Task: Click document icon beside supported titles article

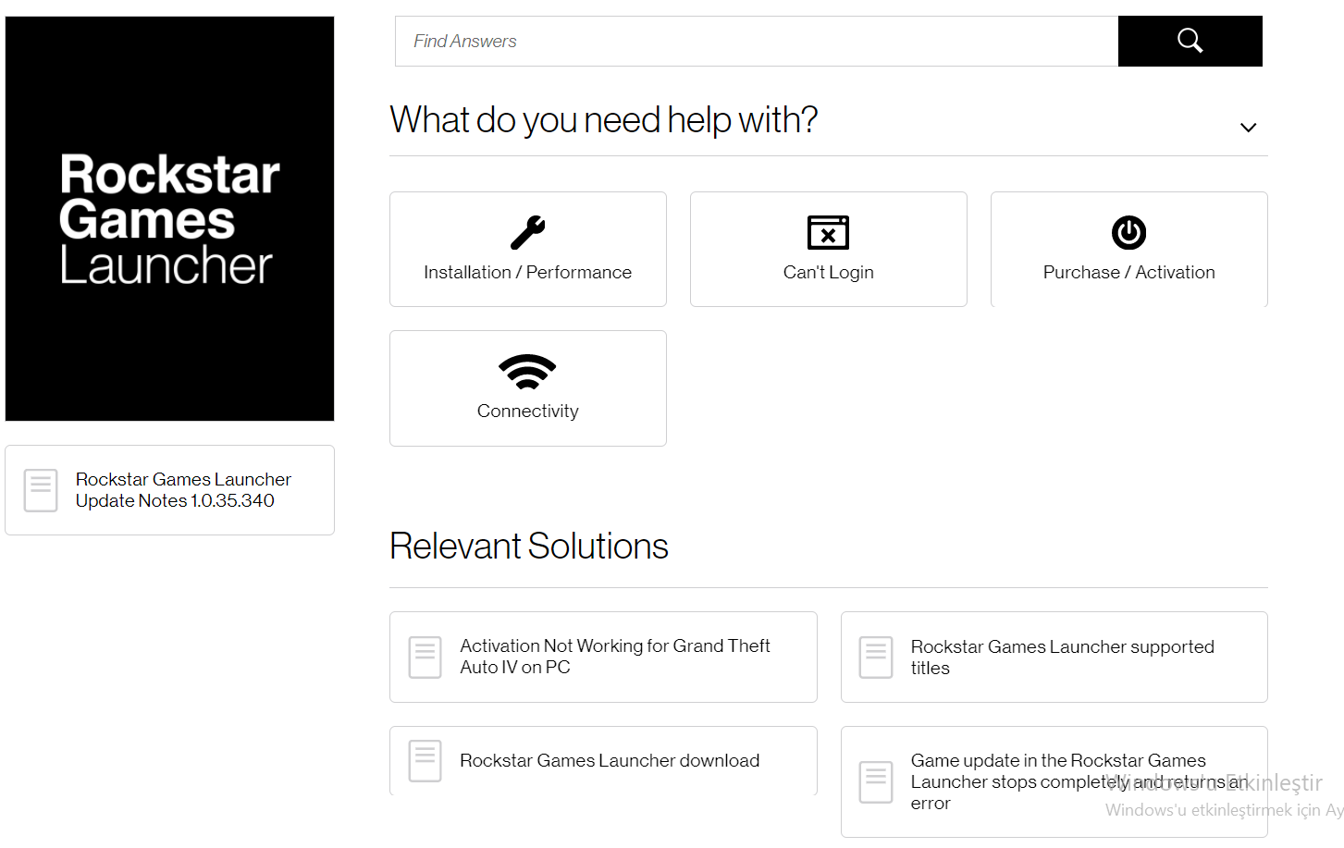Action: (x=876, y=658)
